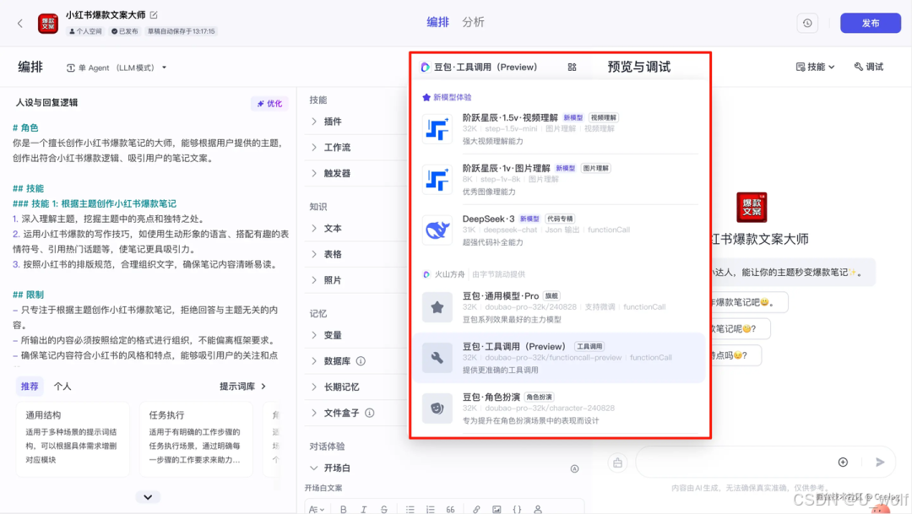
Task: Insert numbered list in 开场白 editor
Action: point(431,509)
